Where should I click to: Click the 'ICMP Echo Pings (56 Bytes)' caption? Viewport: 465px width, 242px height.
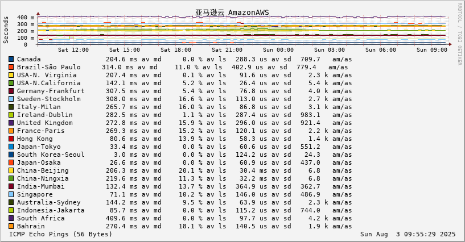(x=61, y=234)
